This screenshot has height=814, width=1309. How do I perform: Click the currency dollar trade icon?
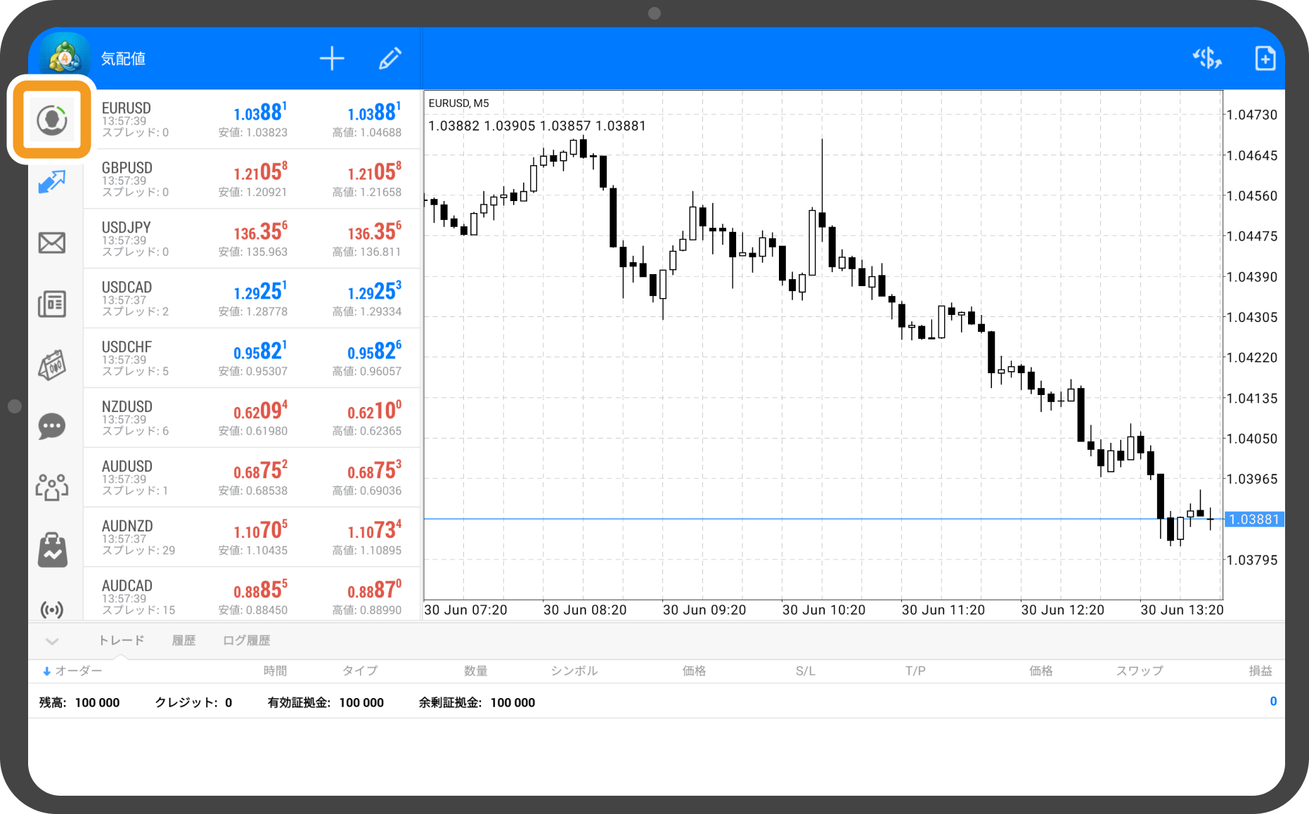click(x=1207, y=58)
